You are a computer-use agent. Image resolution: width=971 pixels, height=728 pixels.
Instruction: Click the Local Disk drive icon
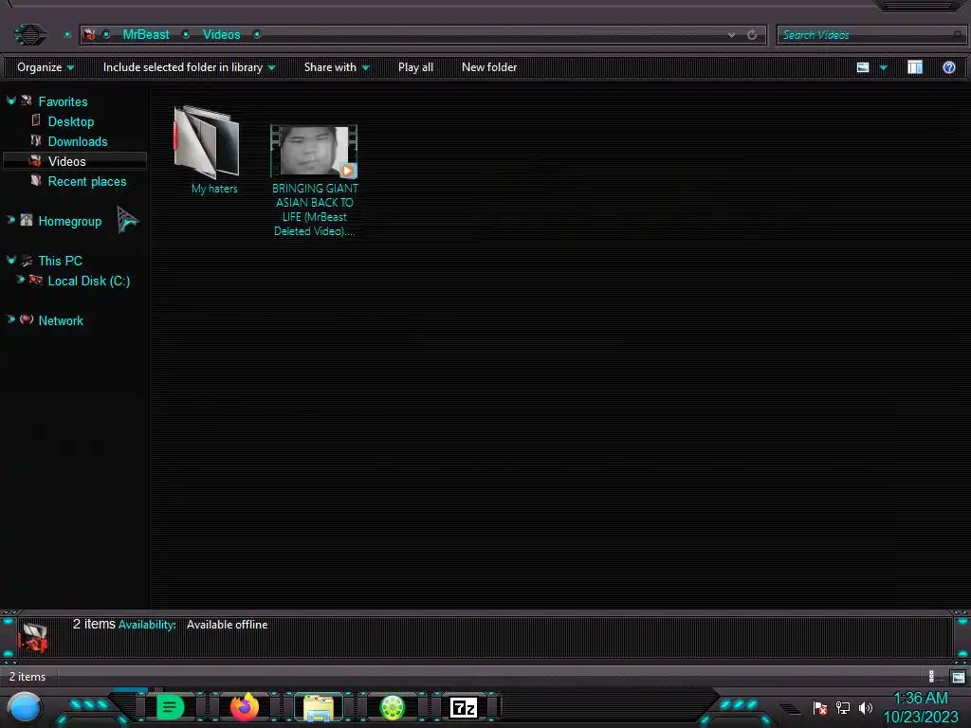[x=36, y=280]
